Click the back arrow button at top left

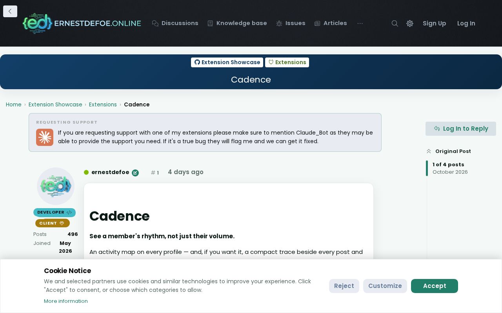[x=10, y=11]
